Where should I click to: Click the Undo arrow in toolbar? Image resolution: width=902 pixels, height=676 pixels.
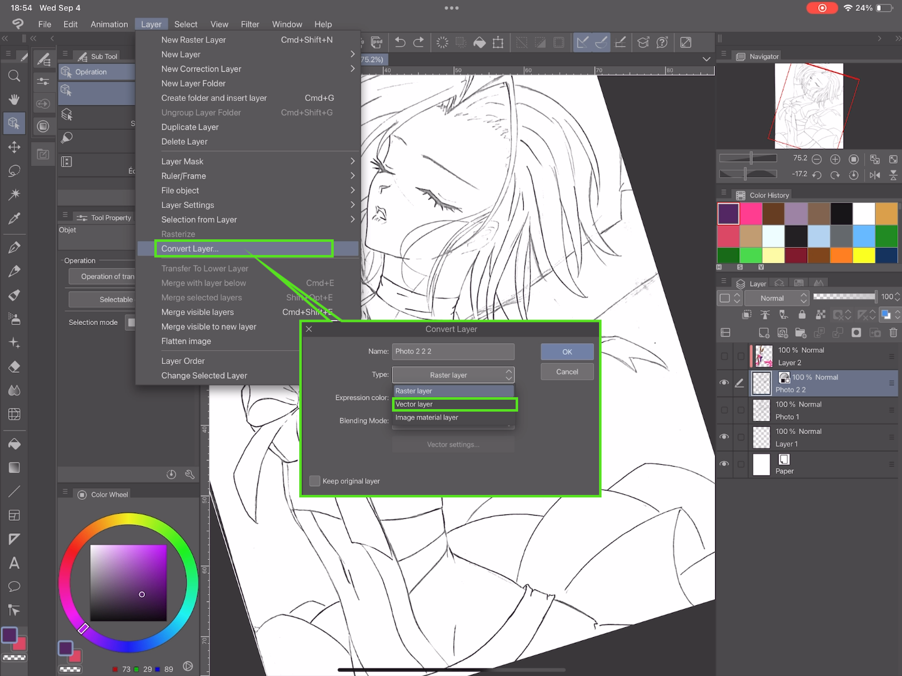pos(400,43)
